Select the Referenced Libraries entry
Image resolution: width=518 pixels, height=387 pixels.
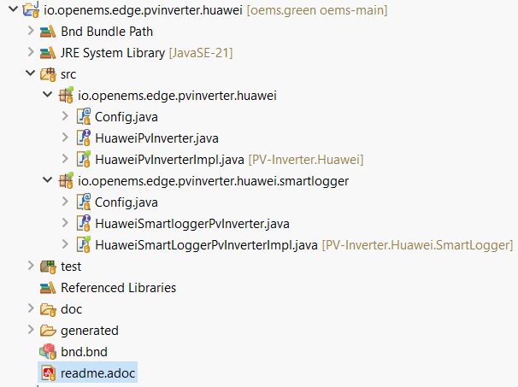[x=118, y=287]
